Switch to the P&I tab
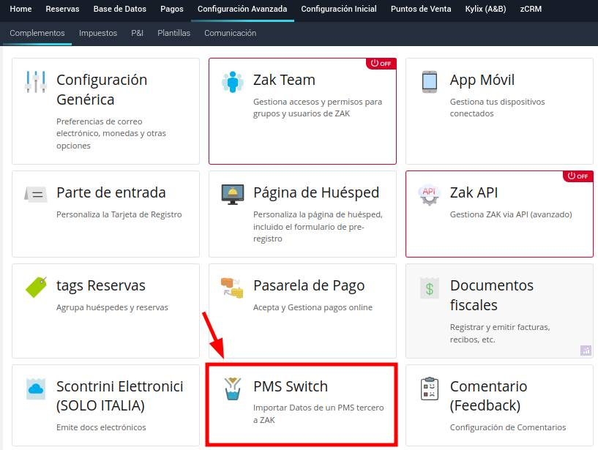Viewport: 598px width, 450px height. [x=138, y=33]
